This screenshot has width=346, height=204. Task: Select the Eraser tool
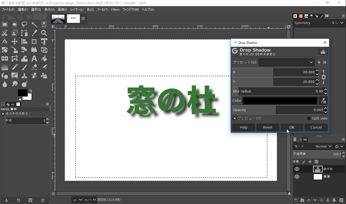click(x=34, y=67)
